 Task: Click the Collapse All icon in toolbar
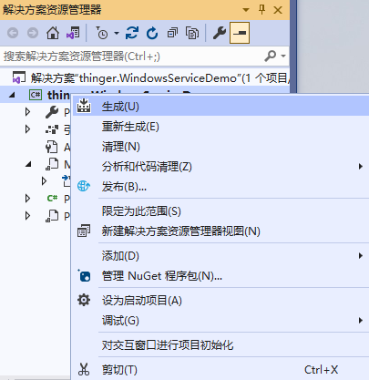(172, 33)
